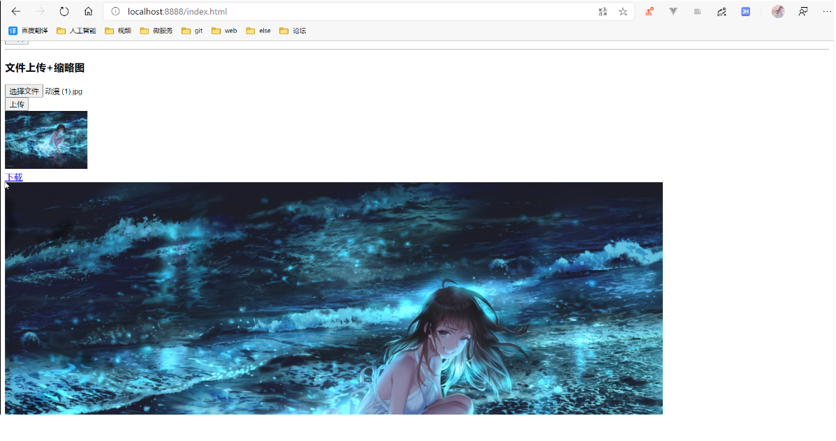Screen dimensions: 836x441
Task: Open the git bookmarks folder
Action: pos(192,31)
